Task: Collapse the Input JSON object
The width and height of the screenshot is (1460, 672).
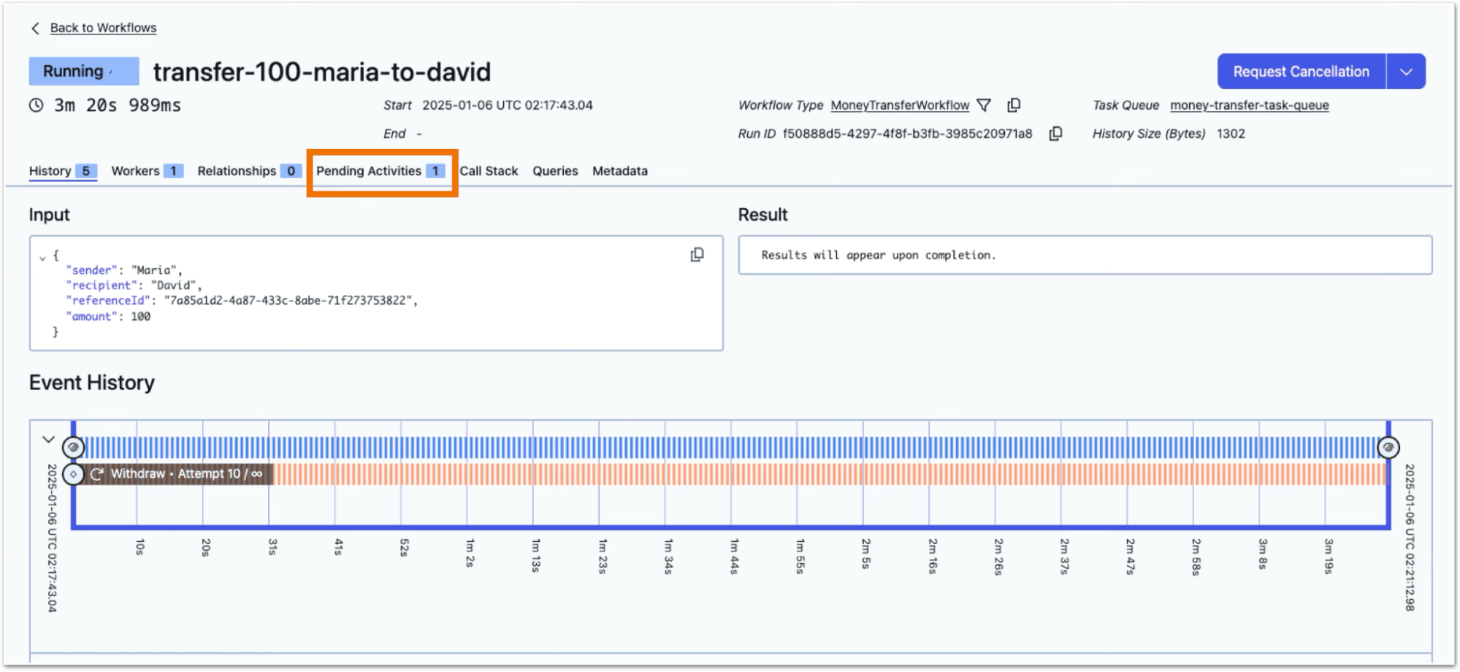Action: pyautogui.click(x=42, y=258)
